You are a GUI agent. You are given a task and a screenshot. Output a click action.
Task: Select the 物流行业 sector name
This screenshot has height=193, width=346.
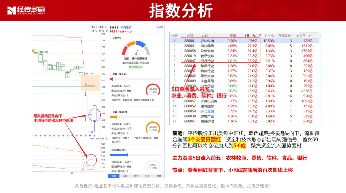point(207,71)
